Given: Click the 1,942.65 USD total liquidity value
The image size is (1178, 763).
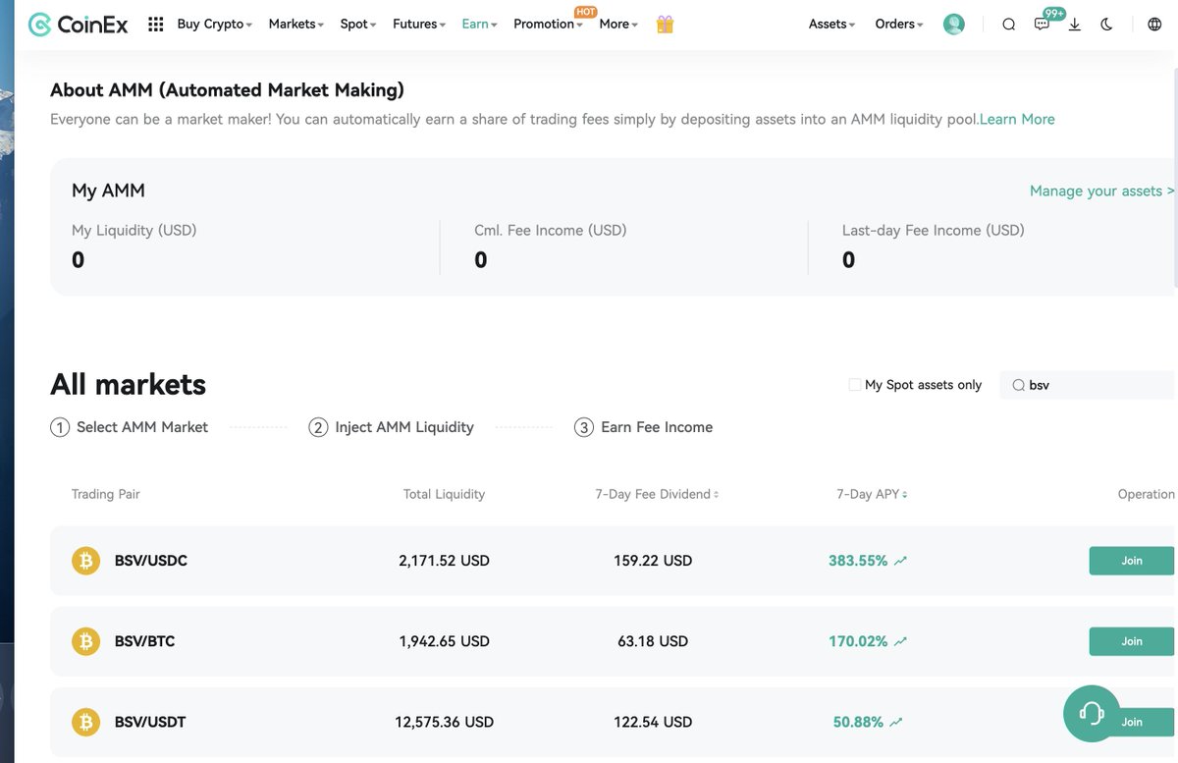Looking at the screenshot, I should pos(444,641).
